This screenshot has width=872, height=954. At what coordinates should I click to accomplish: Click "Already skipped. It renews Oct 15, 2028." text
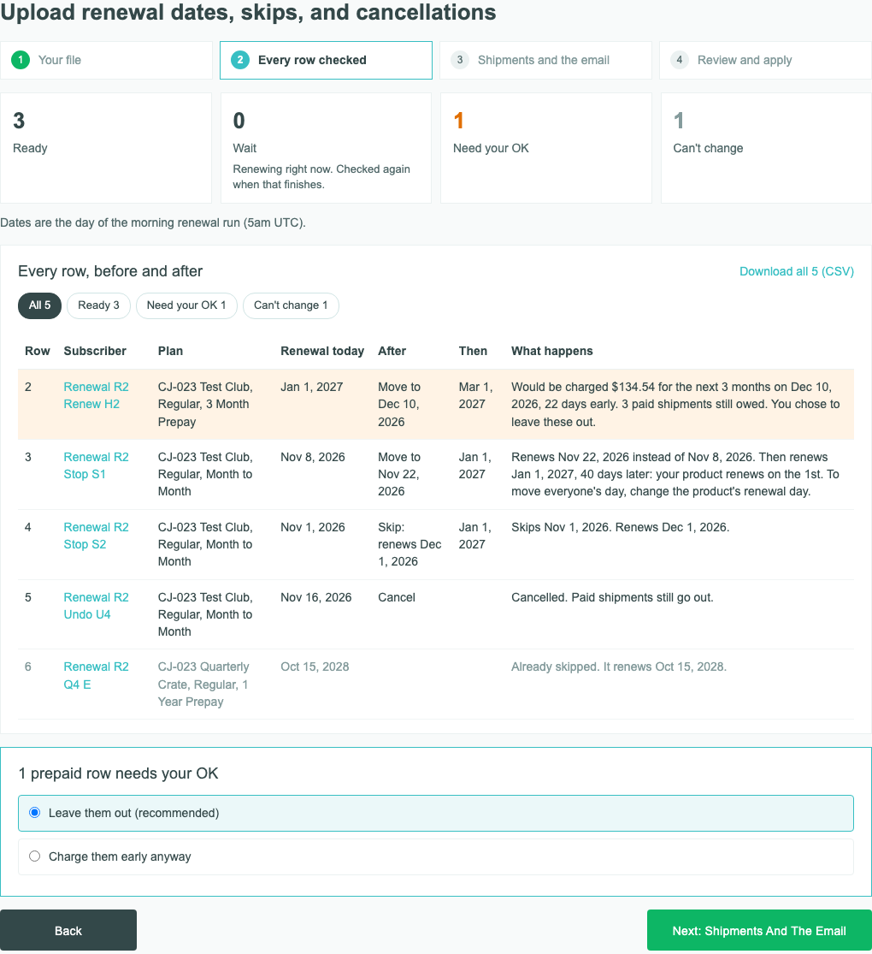pyautogui.click(x=619, y=667)
